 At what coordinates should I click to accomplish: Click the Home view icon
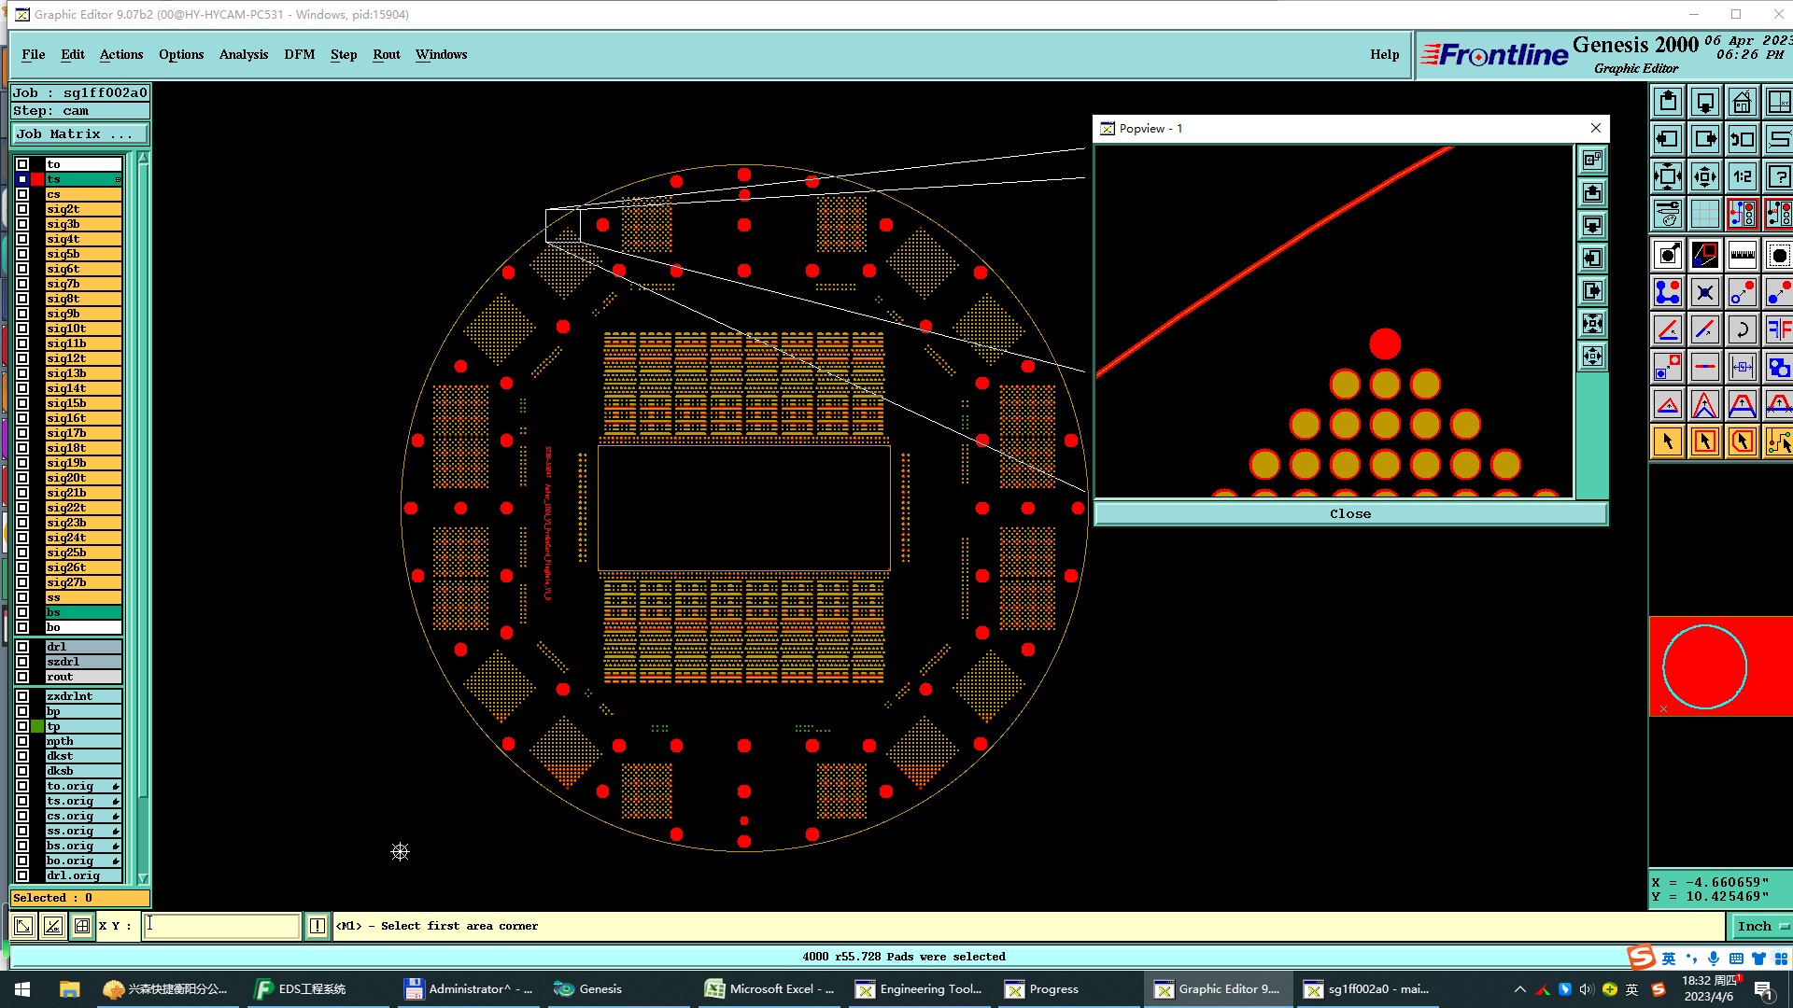pos(1742,102)
